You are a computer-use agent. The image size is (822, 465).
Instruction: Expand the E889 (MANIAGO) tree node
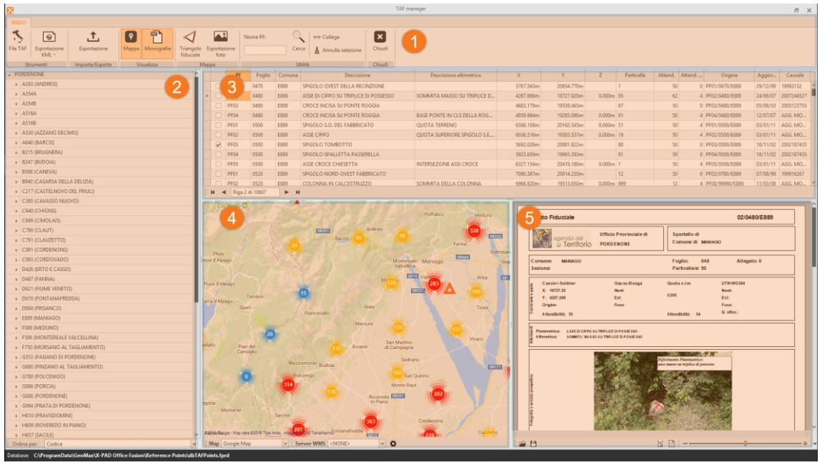click(16, 317)
